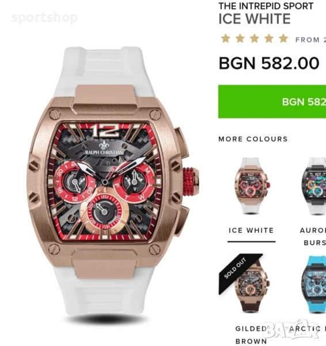Select the Ice White watch thumbnail
The image size is (326, 346).
pyautogui.click(x=251, y=186)
